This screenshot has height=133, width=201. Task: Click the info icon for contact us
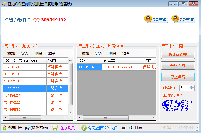coord(84,128)
